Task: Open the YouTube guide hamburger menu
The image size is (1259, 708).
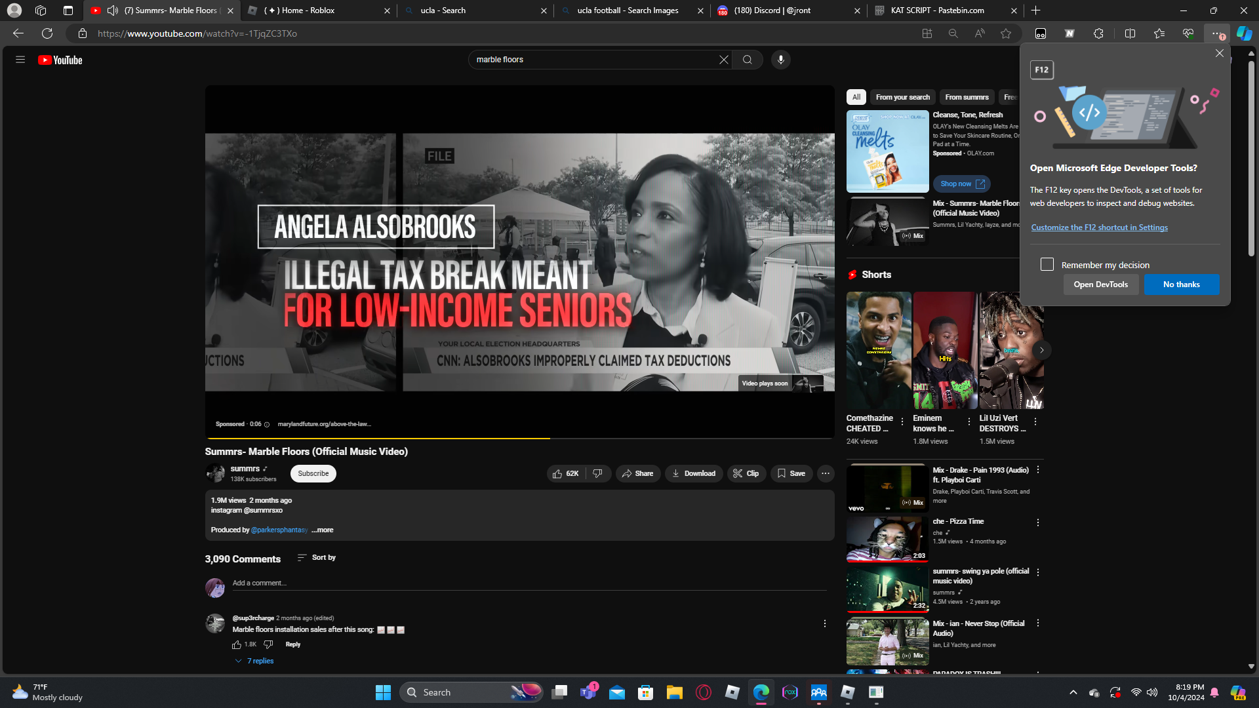Action: 20,60
